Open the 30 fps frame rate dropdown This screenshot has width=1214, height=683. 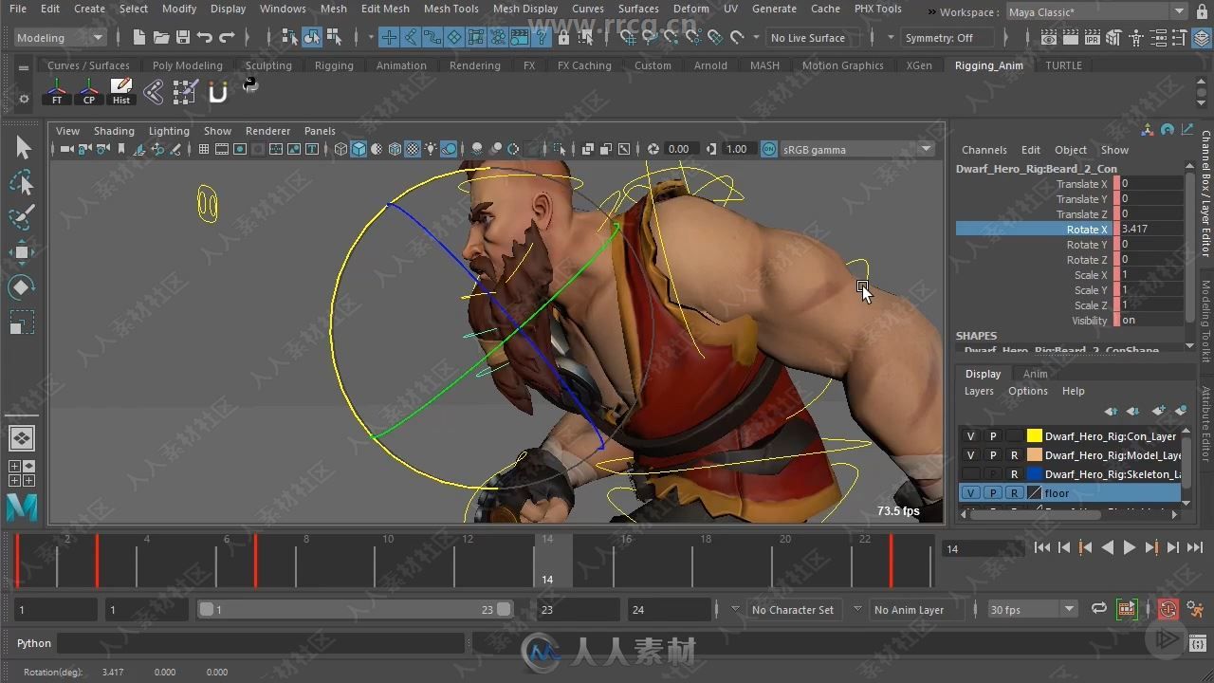tap(1033, 609)
